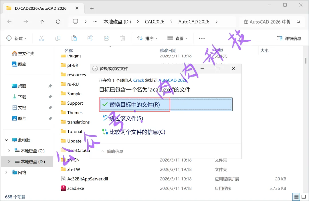The width and height of the screenshot is (309, 201).
Task: Expand Local Disk (C:) in tree
Action: tap(9, 151)
